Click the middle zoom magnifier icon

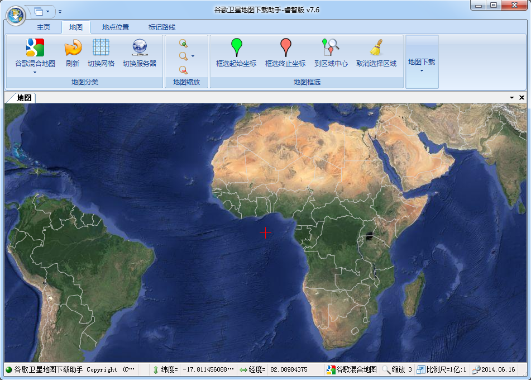coord(183,56)
